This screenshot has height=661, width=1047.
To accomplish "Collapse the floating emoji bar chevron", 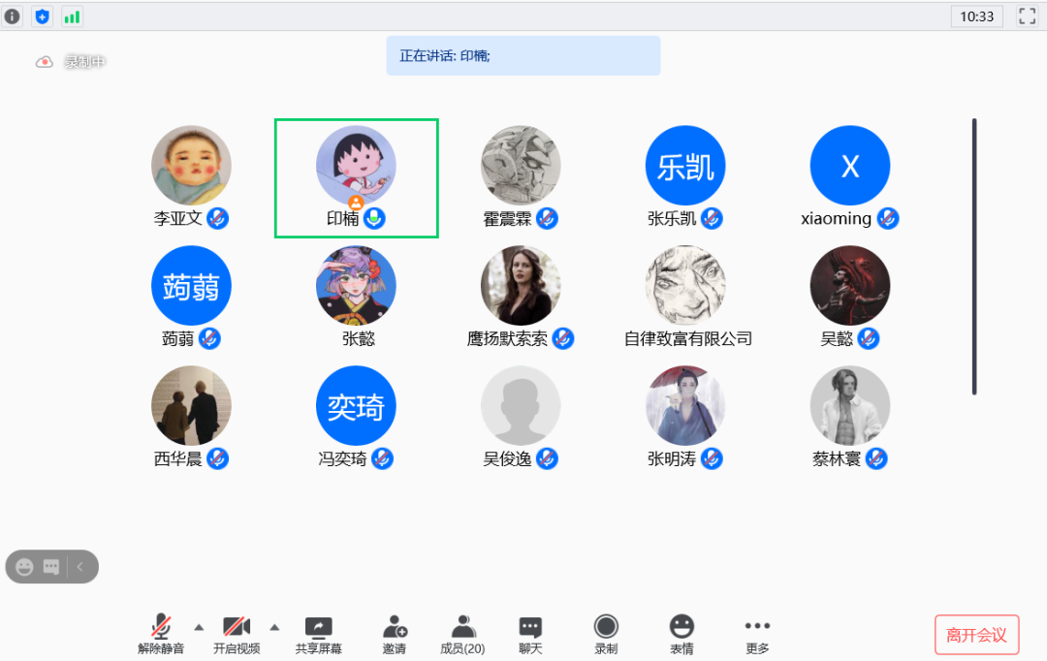I will click(x=80, y=567).
